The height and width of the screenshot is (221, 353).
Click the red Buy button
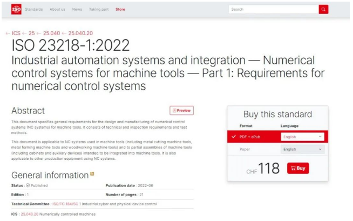coord(298,168)
